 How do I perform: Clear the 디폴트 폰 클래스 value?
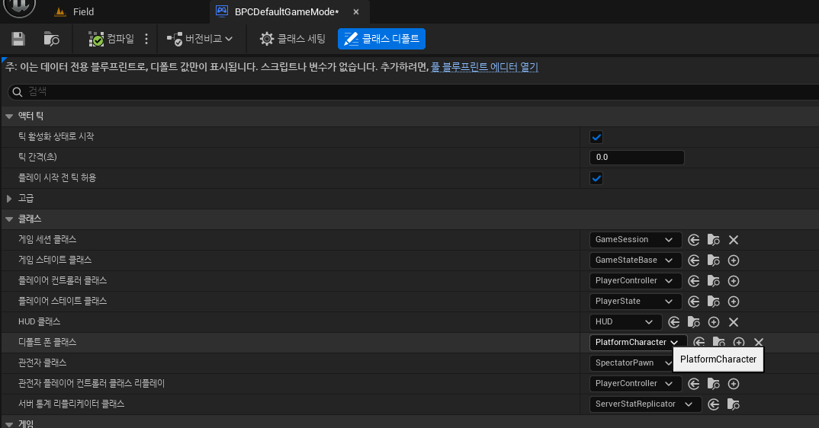759,342
